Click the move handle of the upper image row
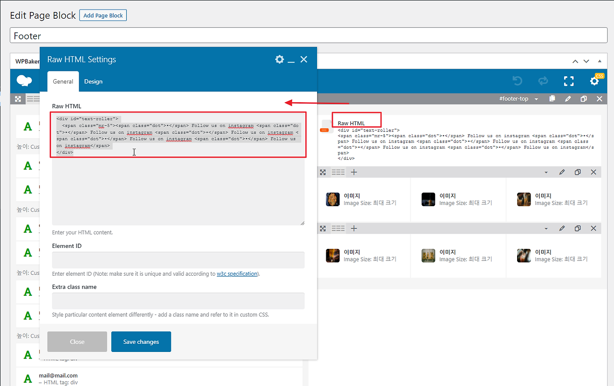 pyautogui.click(x=323, y=172)
